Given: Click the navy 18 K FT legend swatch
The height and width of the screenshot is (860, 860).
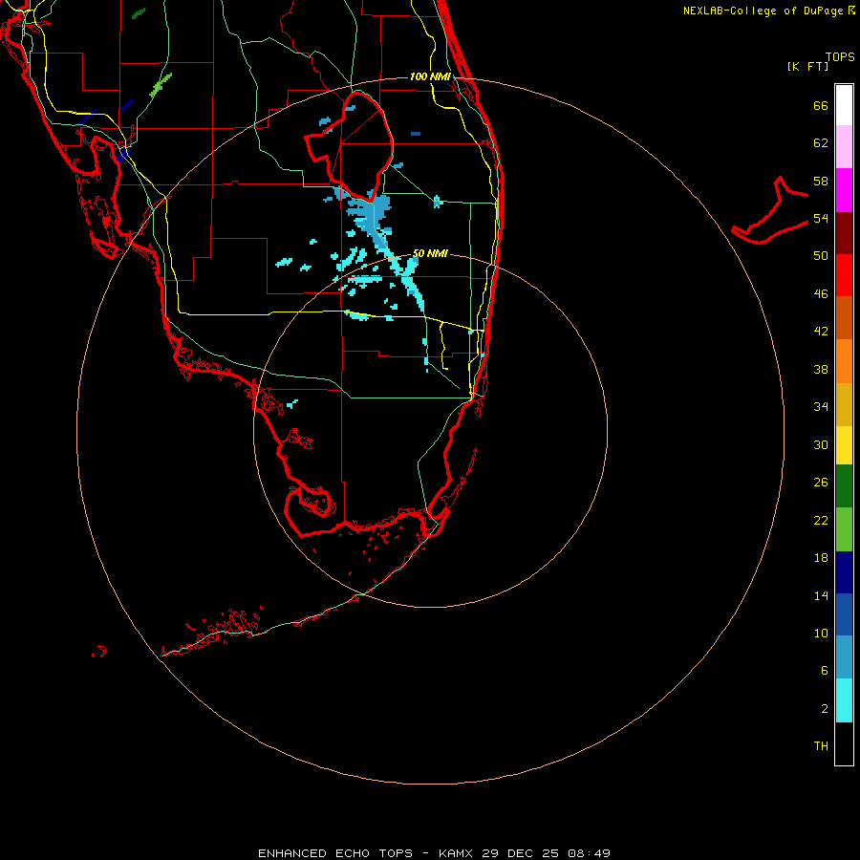Looking at the screenshot, I should pos(844,572).
